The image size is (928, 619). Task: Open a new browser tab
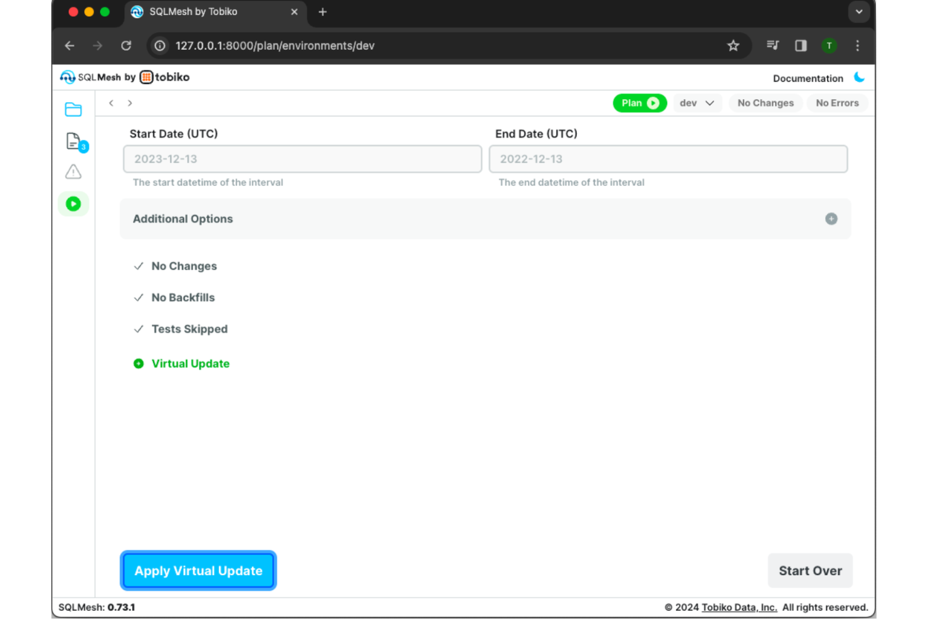click(x=322, y=12)
